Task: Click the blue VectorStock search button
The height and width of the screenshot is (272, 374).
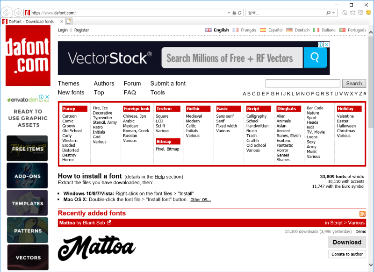Action: (x=315, y=57)
